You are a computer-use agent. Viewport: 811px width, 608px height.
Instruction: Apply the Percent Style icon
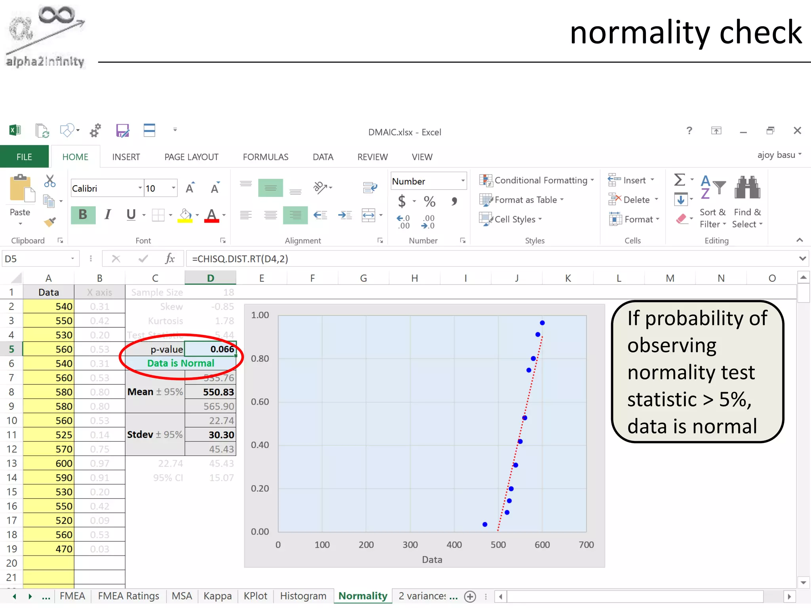(x=430, y=201)
